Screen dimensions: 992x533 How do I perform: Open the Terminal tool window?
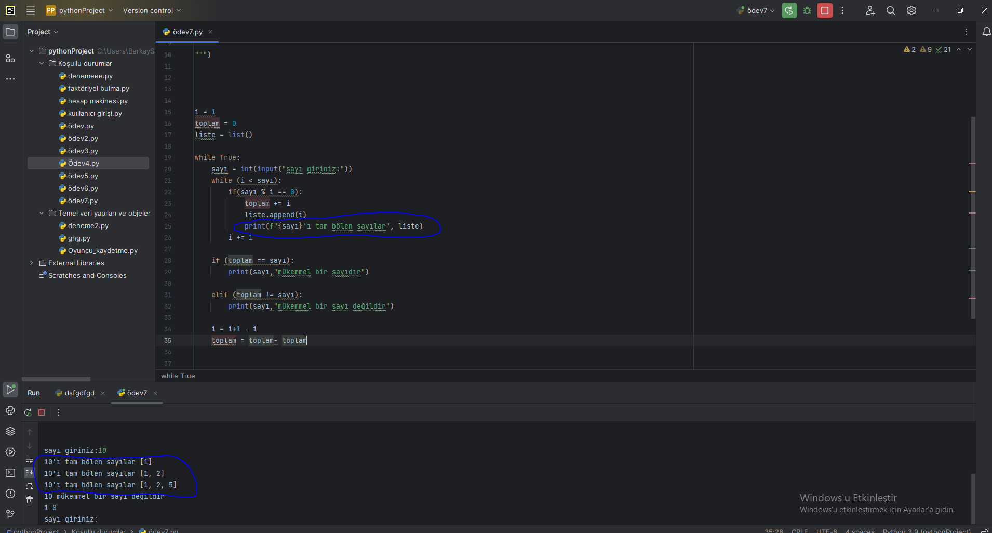(x=10, y=473)
